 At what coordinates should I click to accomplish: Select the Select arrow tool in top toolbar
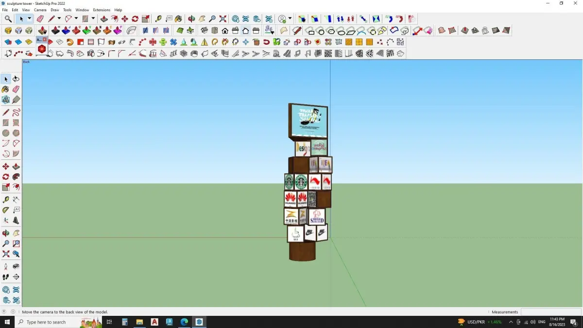pos(21,19)
